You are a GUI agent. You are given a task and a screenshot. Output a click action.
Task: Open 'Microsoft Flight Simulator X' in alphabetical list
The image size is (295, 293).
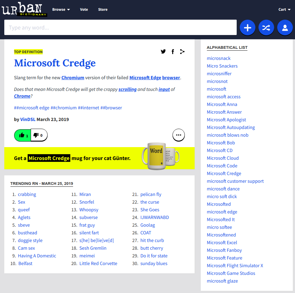click(235, 266)
